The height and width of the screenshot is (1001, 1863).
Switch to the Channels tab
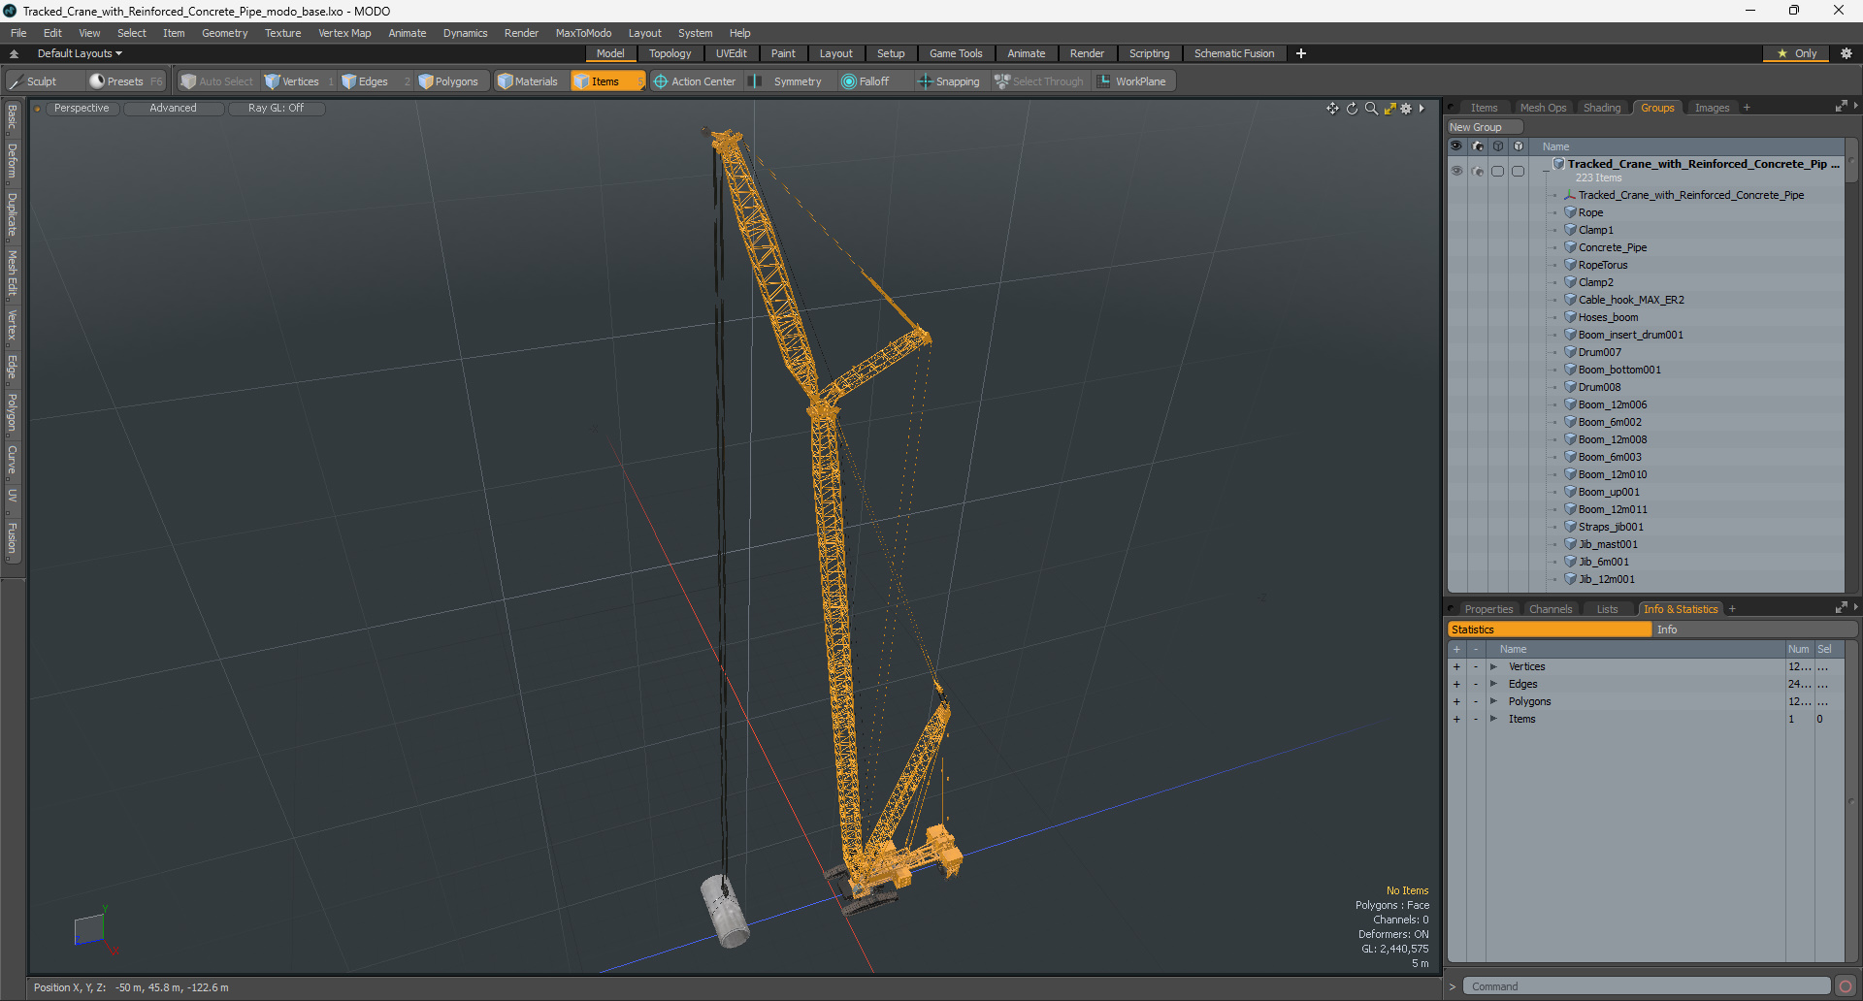[x=1550, y=609]
